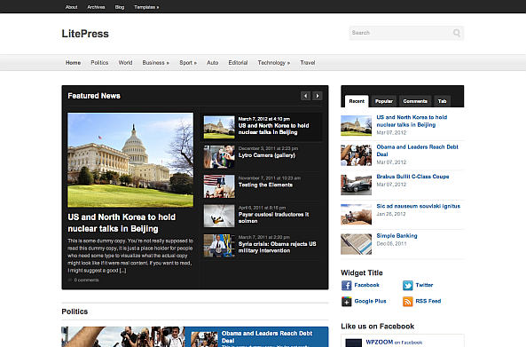This screenshot has height=347, width=526.
Task: Open the RSS Feed text link
Action: 428,302
